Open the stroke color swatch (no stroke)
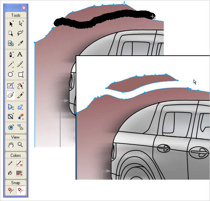 coord(19,163)
